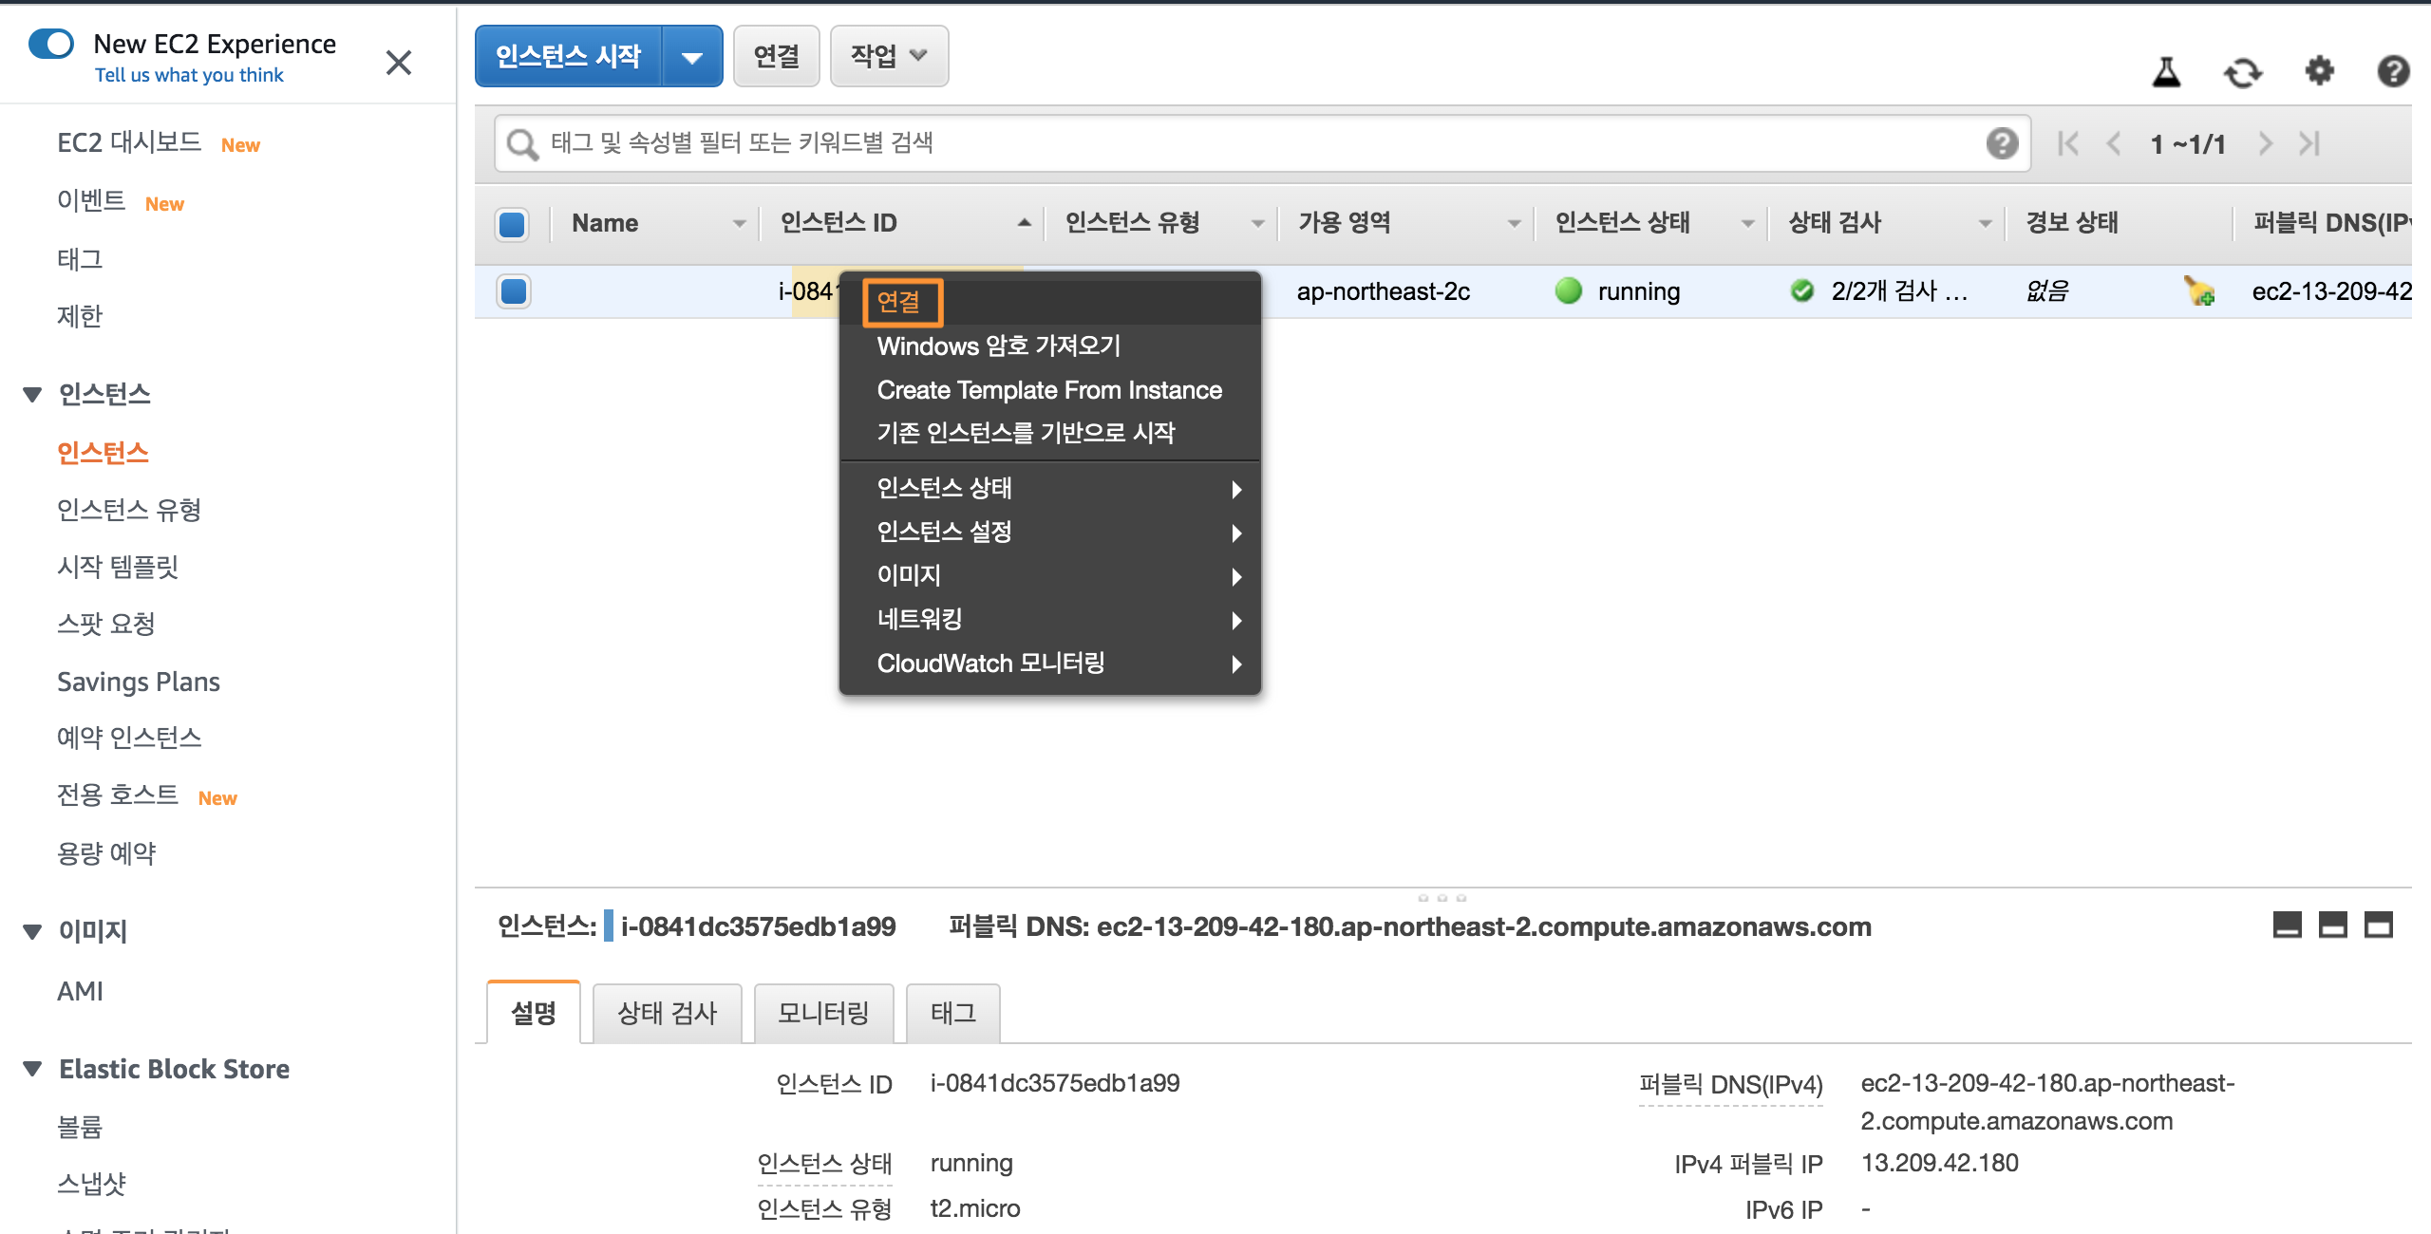2431x1234 pixels.
Task: Minimize the details pane with the first layout icon
Action: pos(2287,925)
